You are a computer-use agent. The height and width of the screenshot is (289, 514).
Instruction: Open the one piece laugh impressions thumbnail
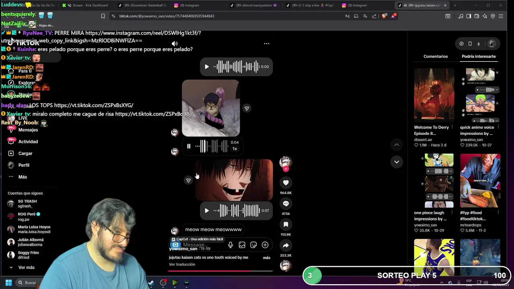[x=434, y=181]
